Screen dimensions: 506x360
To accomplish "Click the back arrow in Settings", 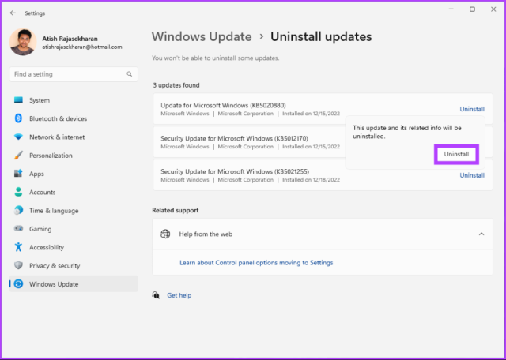I will point(13,13).
